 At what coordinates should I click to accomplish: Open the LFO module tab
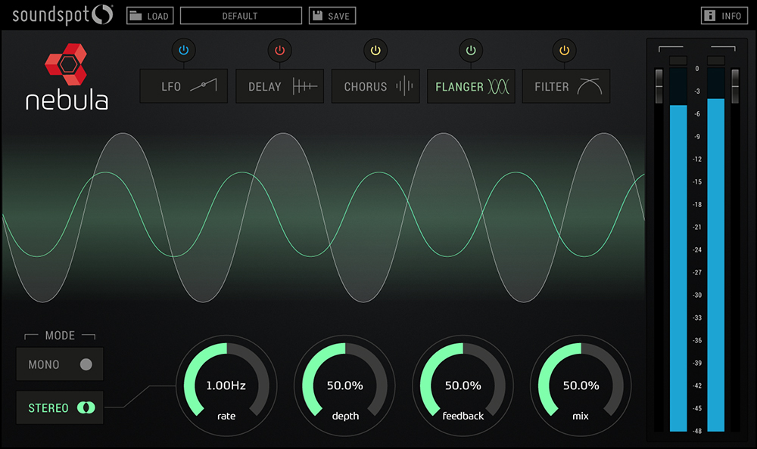183,87
